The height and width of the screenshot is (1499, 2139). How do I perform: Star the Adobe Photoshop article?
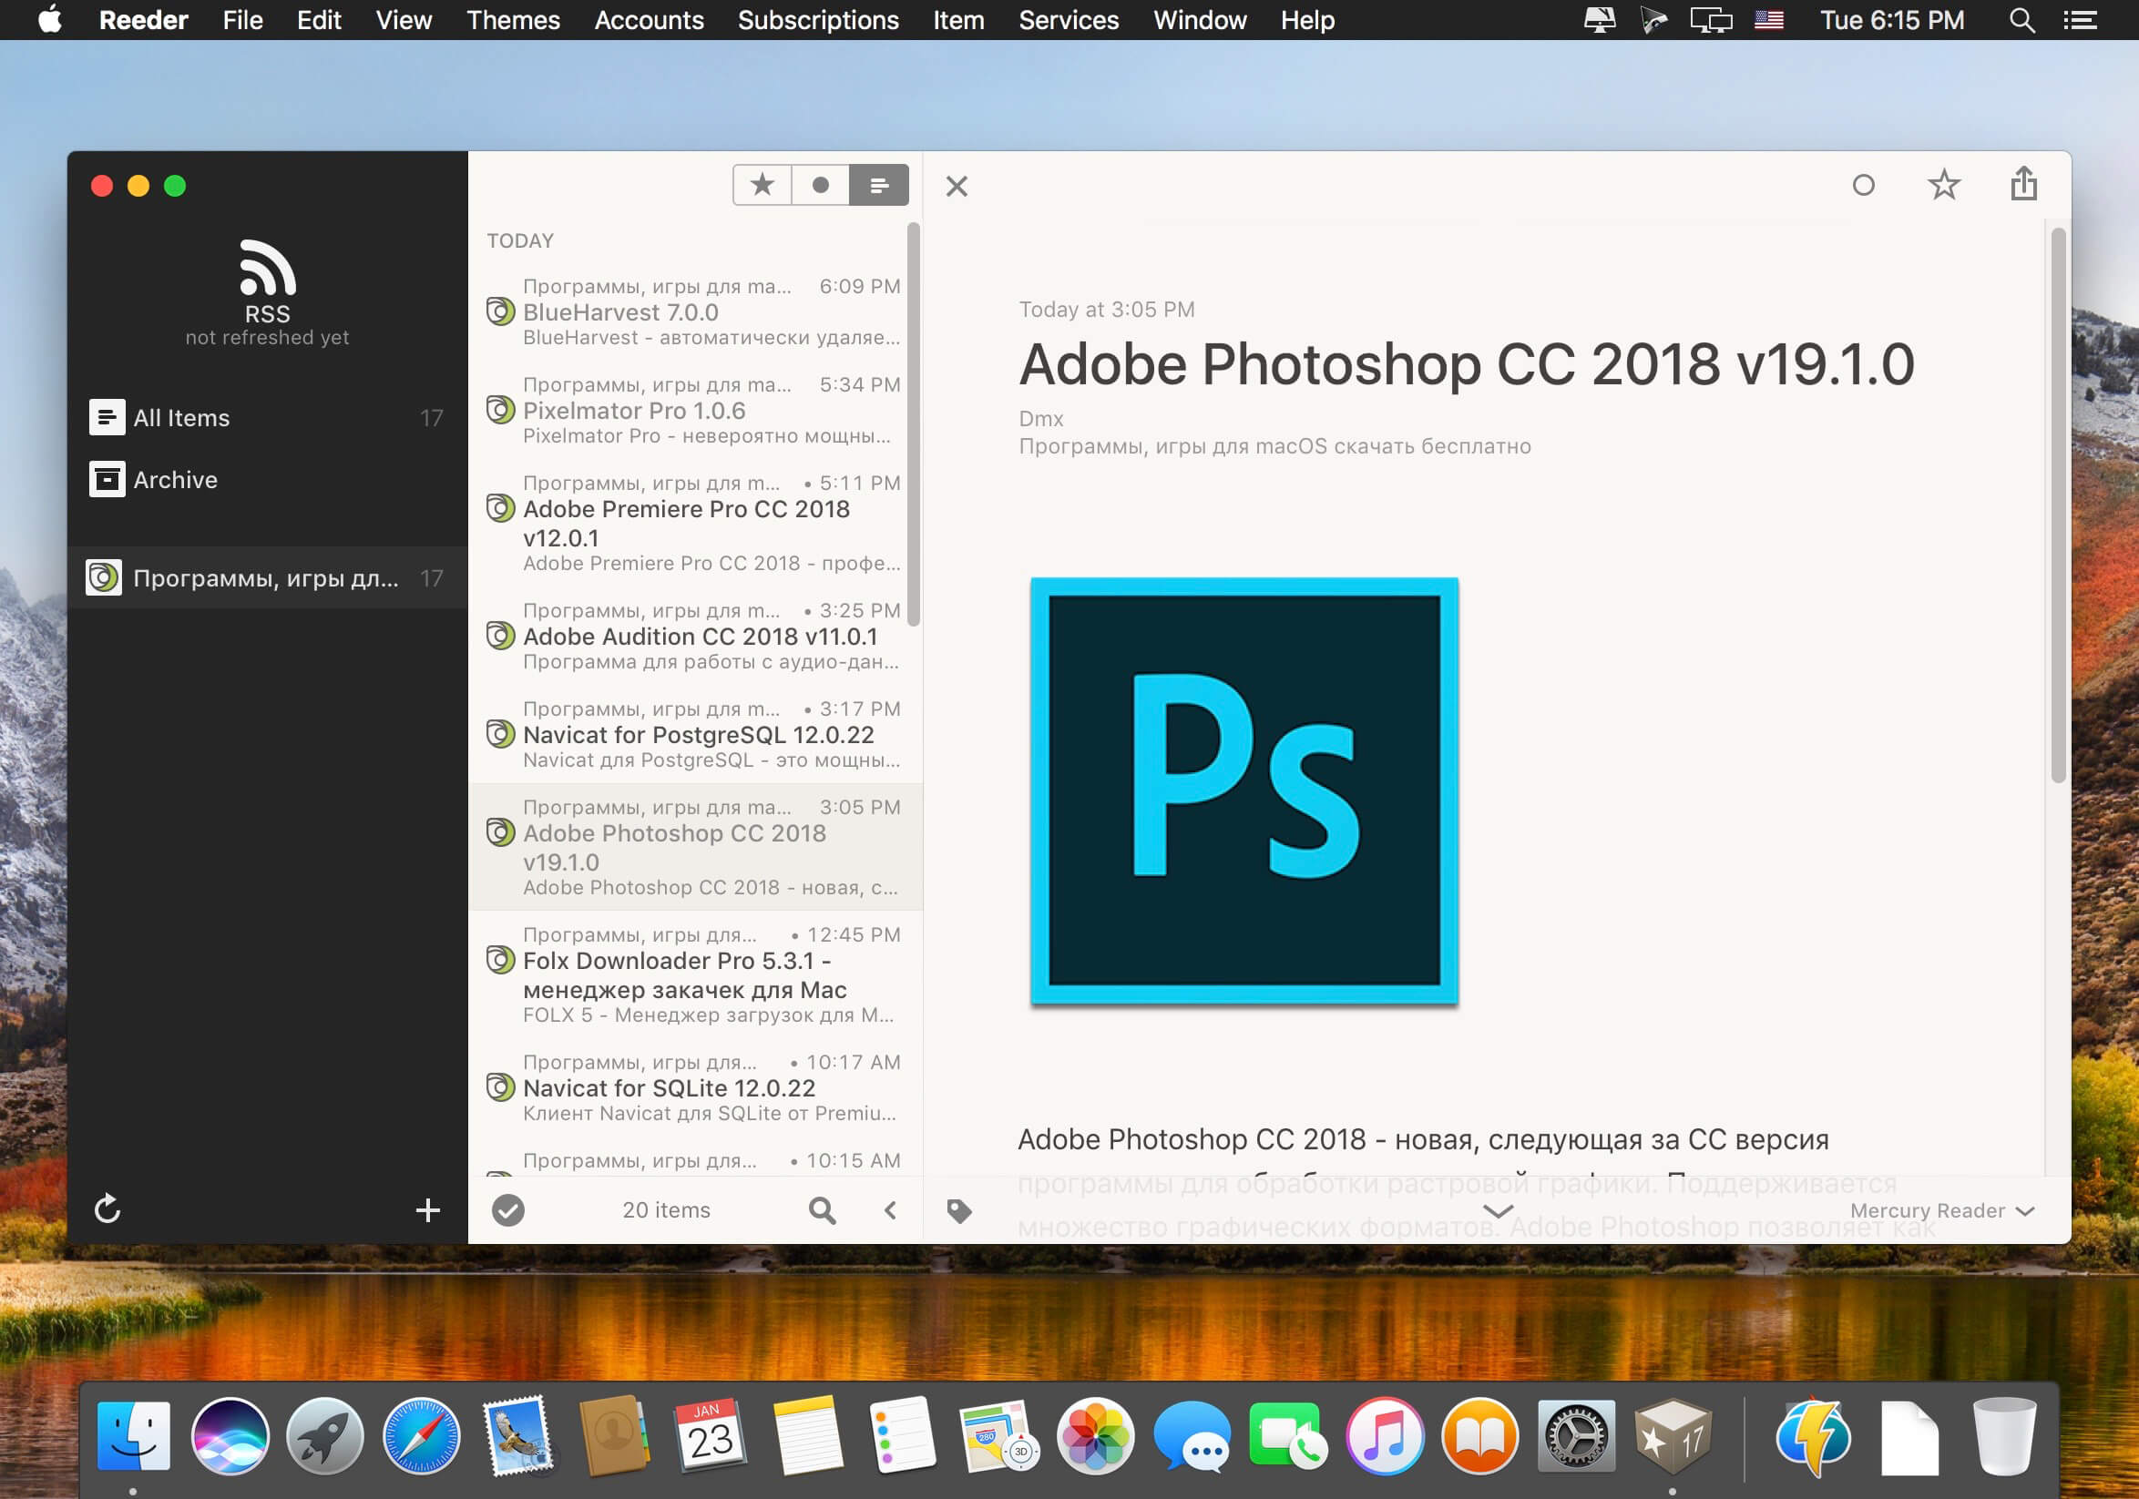pos(1943,184)
